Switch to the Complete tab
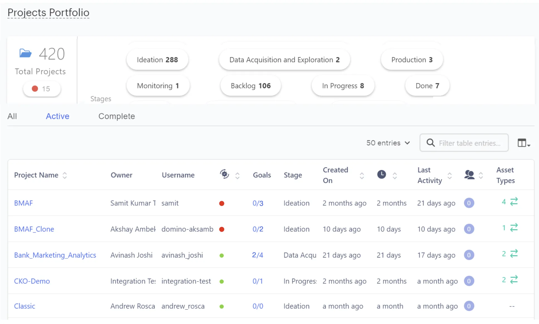Screen dimensions: 539x324 click(116, 116)
